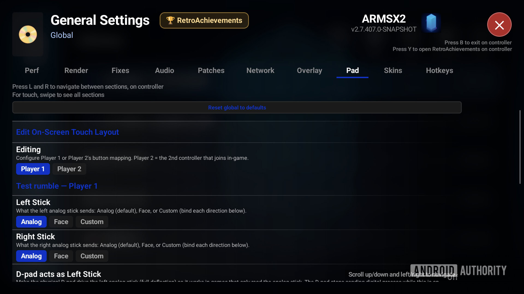
Task: Set Left Stick to Face
Action: [x=61, y=222]
